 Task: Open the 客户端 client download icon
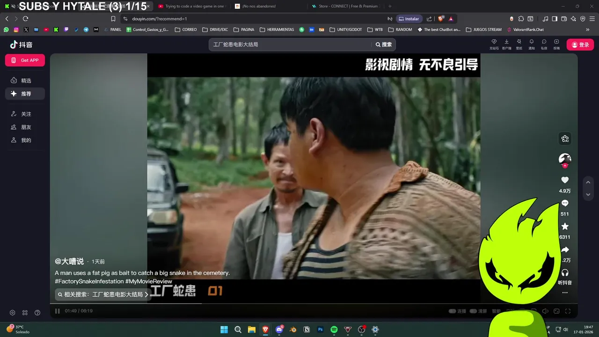click(x=506, y=44)
